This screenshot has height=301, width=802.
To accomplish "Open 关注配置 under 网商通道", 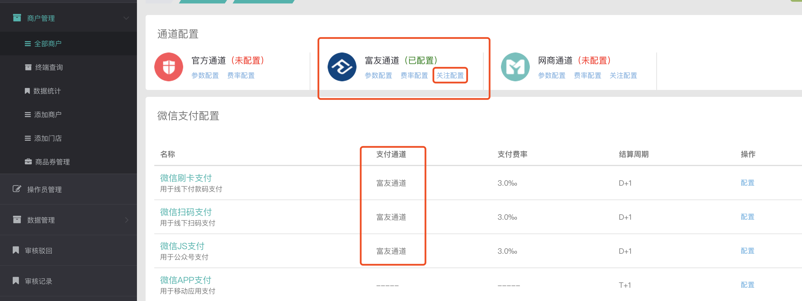I will click(x=623, y=76).
